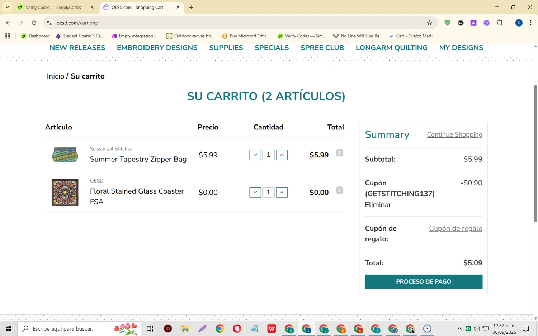
Task: Open Dashboard bookmark
Action: (35, 36)
